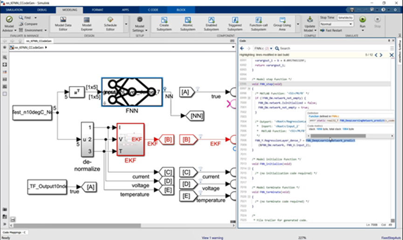Open the Environment menu
The width and height of the screenshot is (403, 240).
33,30
